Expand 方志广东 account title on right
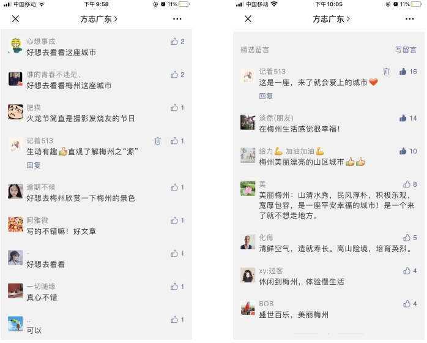The width and height of the screenshot is (427, 343). [x=332, y=19]
